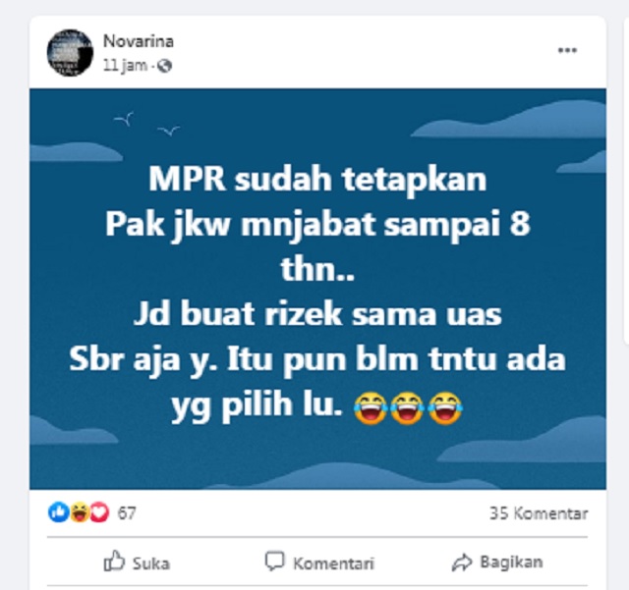
Task: View the 67 reactions count
Action: pos(127,513)
